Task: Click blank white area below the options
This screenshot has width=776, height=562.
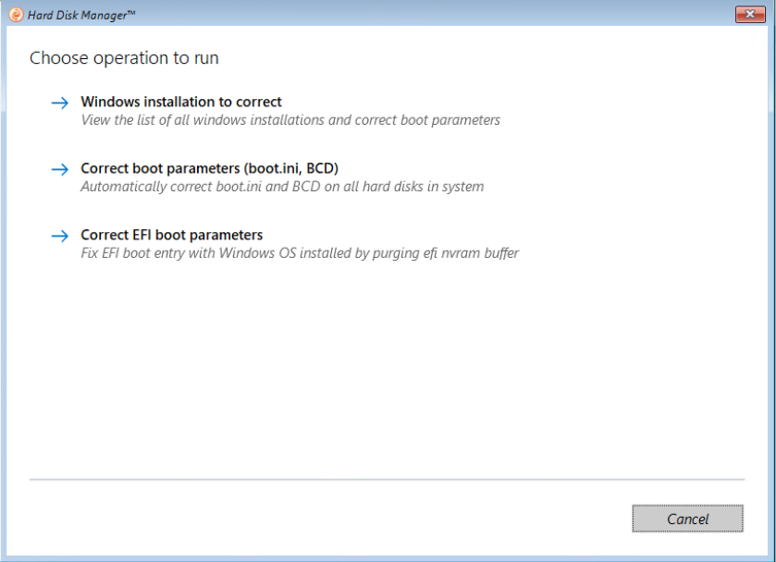Action: tap(387, 370)
